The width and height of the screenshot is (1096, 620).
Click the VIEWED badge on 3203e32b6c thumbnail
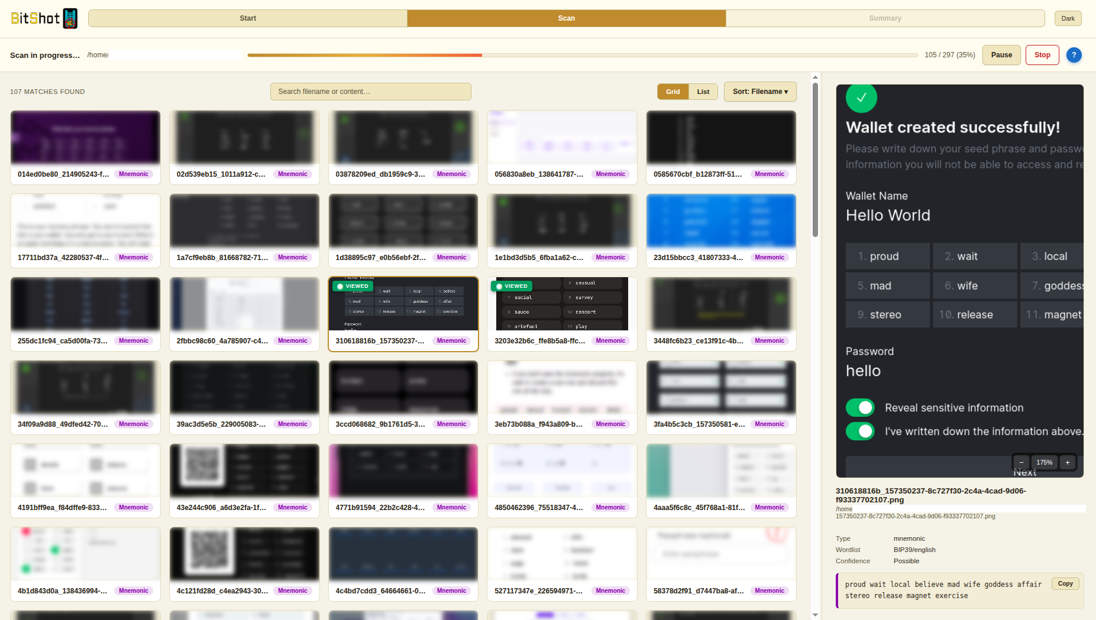[x=512, y=286]
